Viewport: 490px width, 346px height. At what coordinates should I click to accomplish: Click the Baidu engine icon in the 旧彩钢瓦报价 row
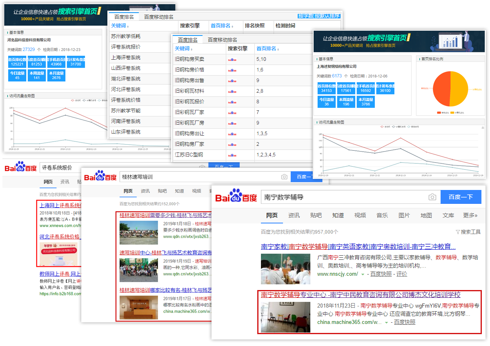click(232, 102)
